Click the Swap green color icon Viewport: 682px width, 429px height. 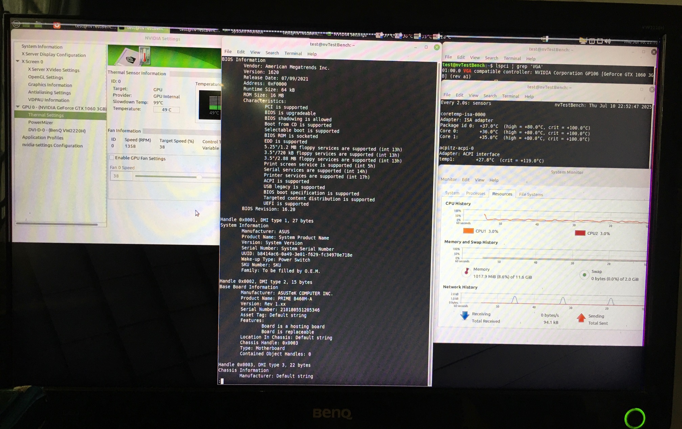[x=584, y=275]
